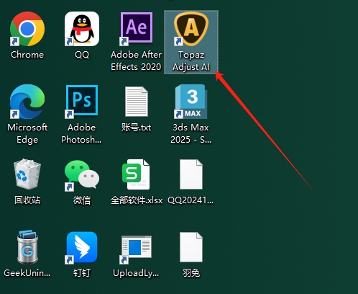Select the 羽兔 blank file icon

(x=191, y=247)
